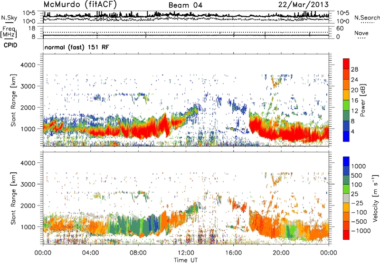This screenshot has width=380, height=263.
Task: Click the 'normal (fast) 151 RF' text
Action: 77,47
